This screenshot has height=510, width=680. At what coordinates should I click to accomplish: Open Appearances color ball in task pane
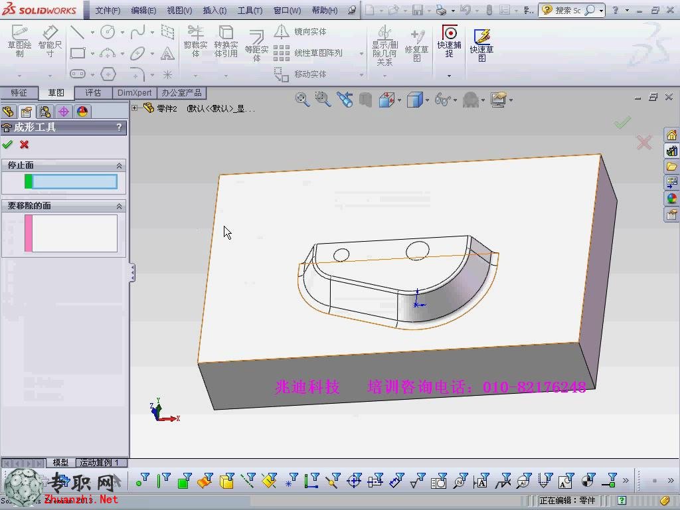click(671, 199)
